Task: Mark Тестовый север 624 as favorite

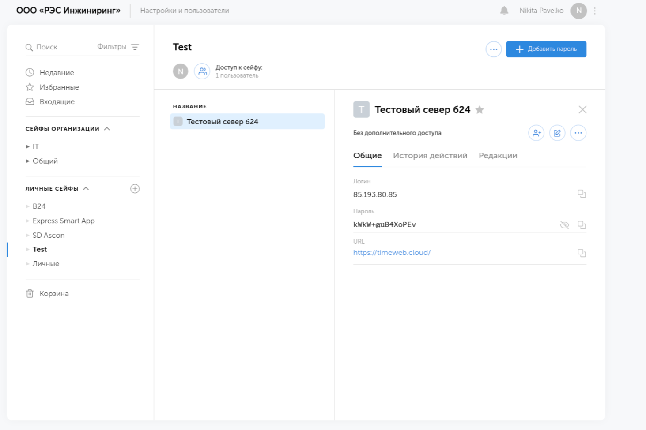Action: click(480, 110)
